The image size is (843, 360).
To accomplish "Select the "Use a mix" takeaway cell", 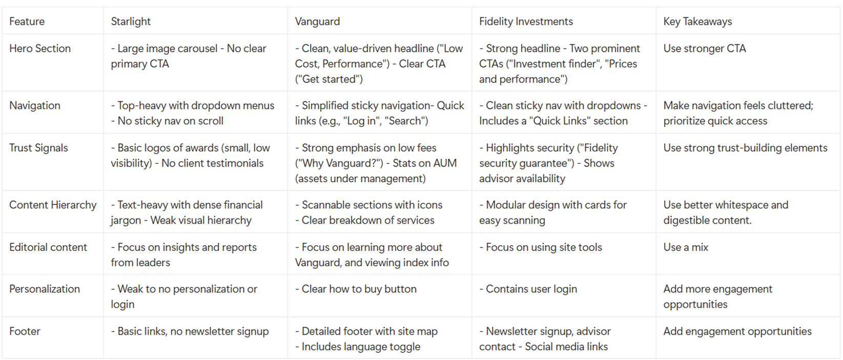I will pos(686,247).
